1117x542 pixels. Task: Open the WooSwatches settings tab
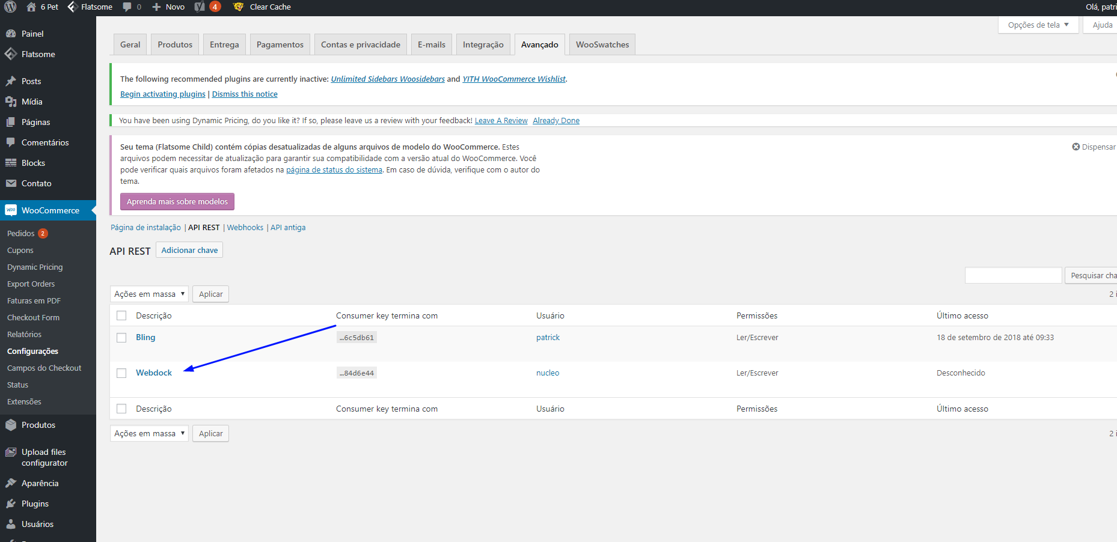[602, 44]
